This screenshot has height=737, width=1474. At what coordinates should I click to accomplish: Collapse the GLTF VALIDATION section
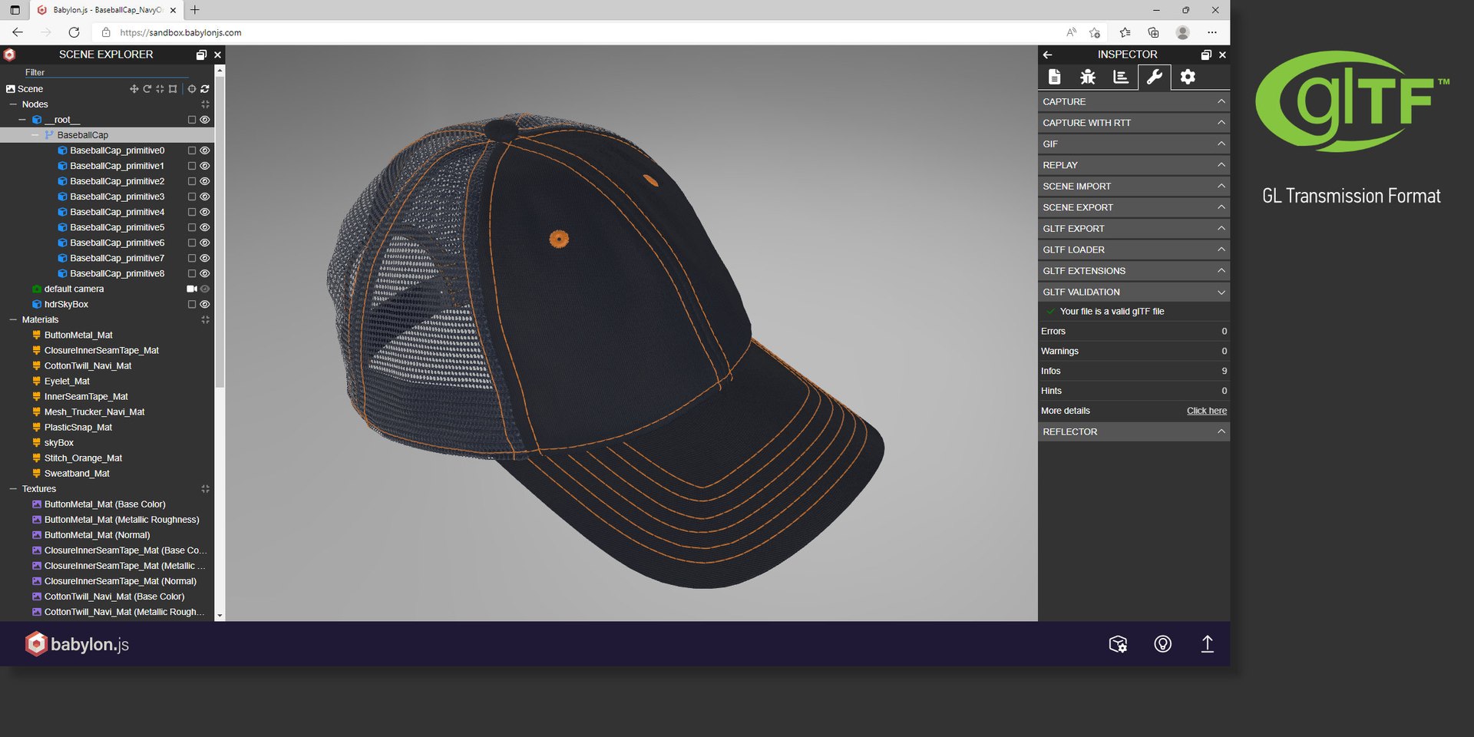pyautogui.click(x=1134, y=292)
